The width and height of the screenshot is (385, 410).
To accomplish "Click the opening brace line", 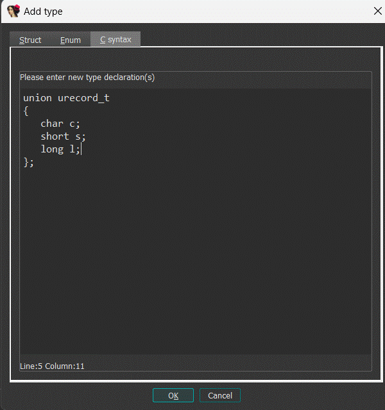I will [x=26, y=111].
